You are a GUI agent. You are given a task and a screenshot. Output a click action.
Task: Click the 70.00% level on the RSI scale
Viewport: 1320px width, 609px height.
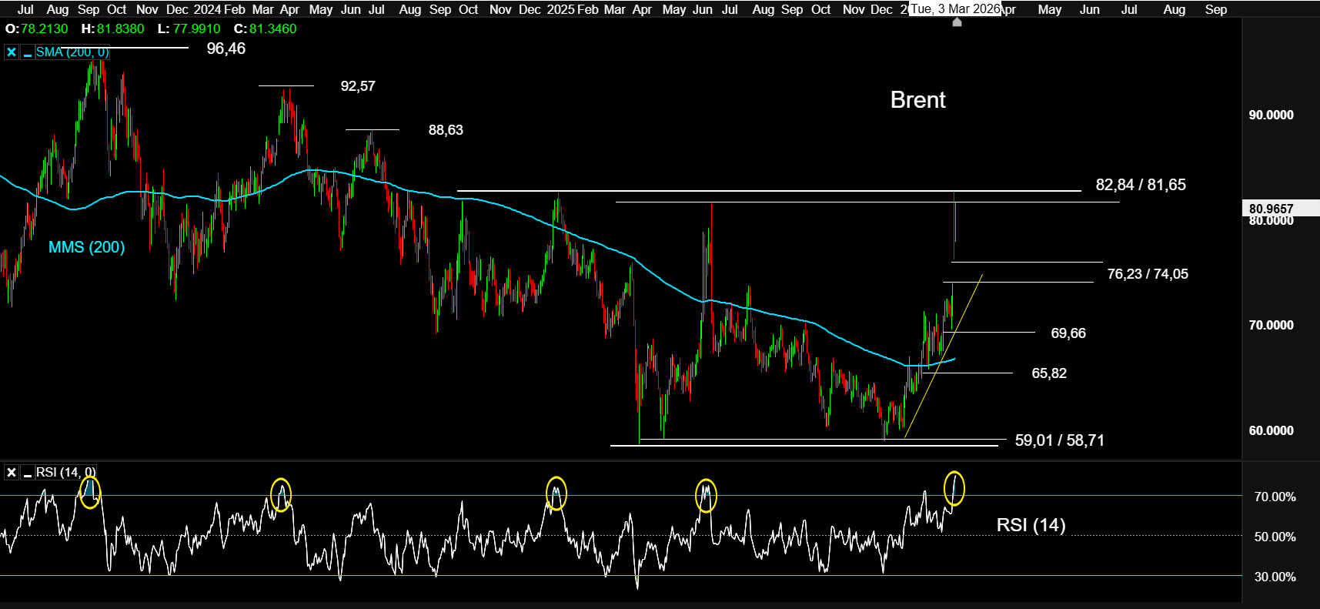tap(1275, 497)
